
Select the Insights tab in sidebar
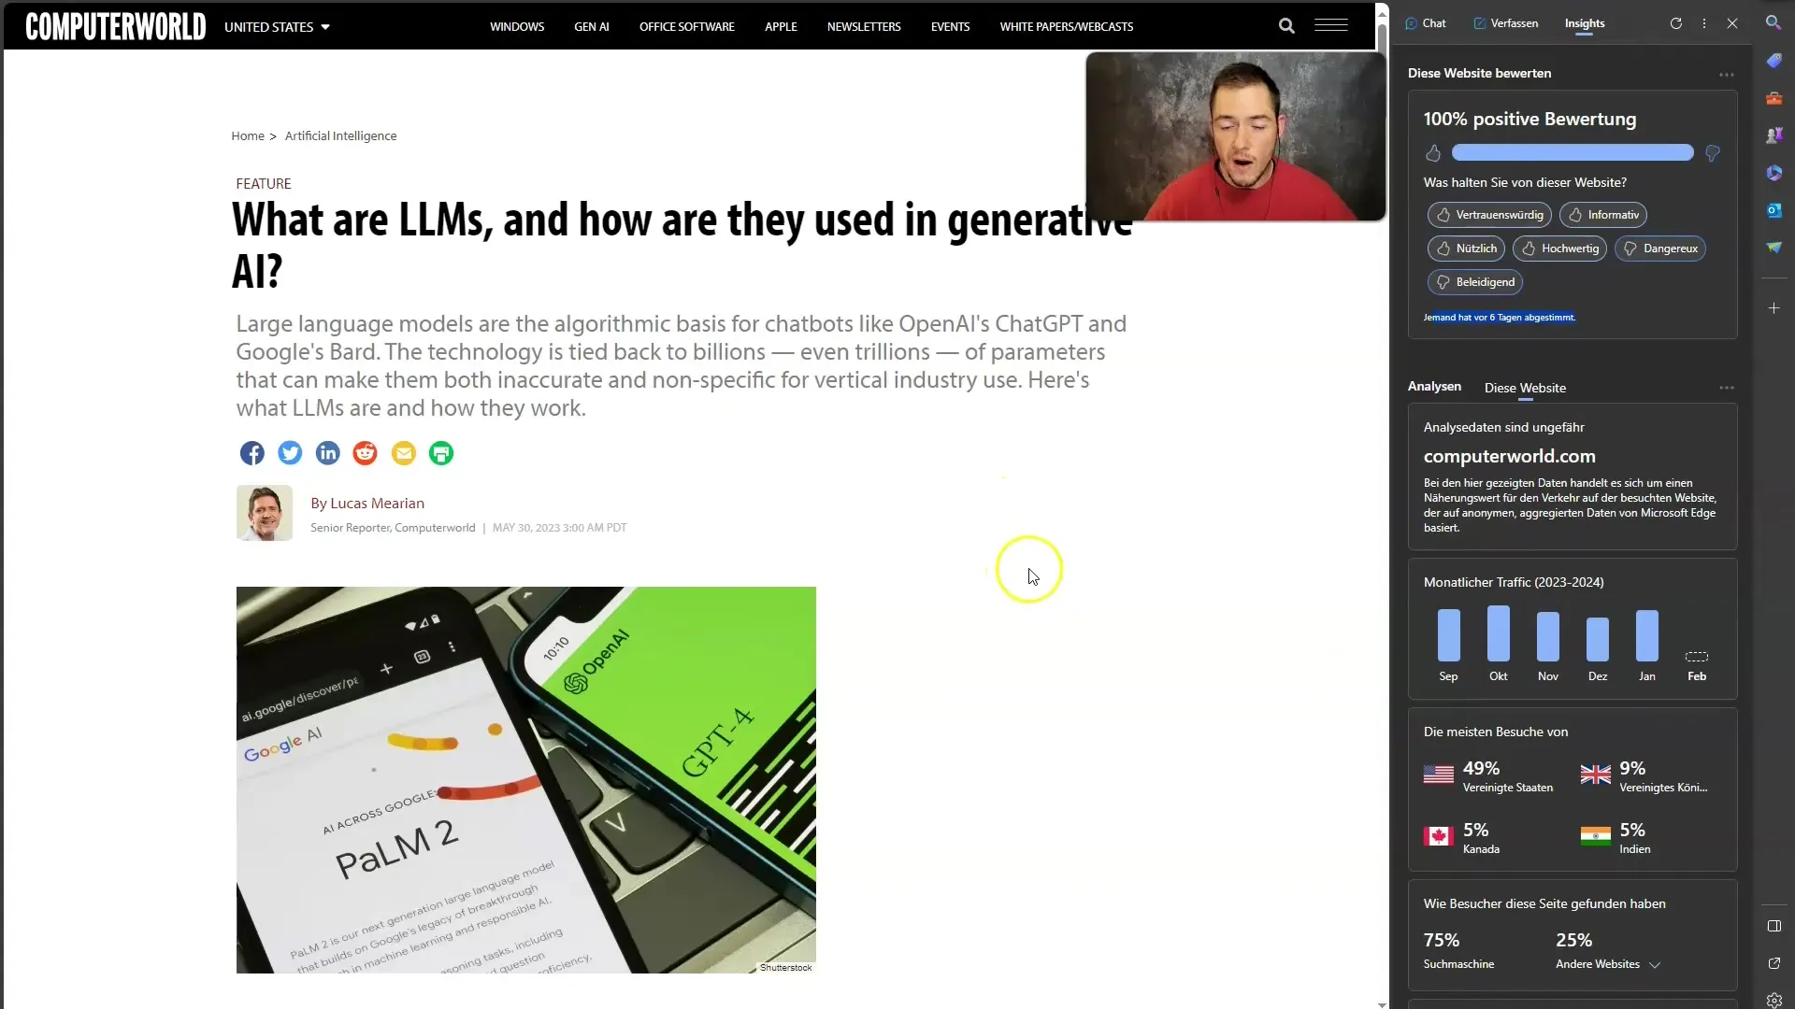coord(1585,22)
